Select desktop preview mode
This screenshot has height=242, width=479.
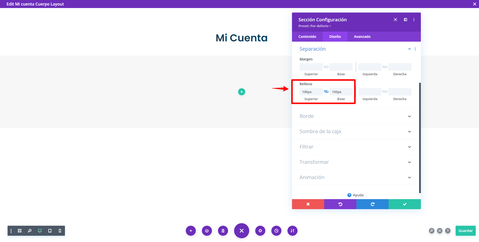tap(40, 231)
